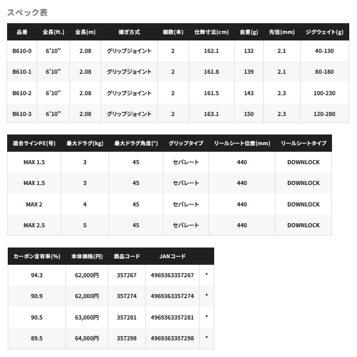This screenshot has height=357, width=357.
Task: Click closed length value 162.1
Action: coord(211,51)
